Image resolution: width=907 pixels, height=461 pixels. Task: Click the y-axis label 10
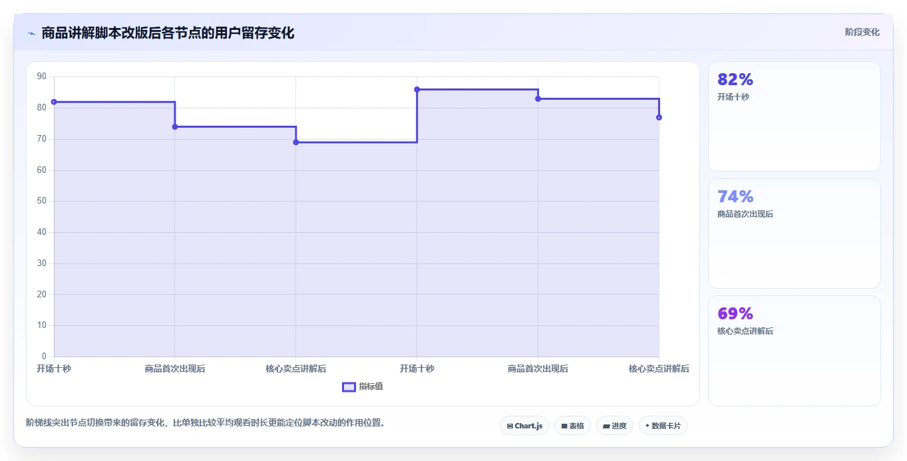(x=42, y=325)
